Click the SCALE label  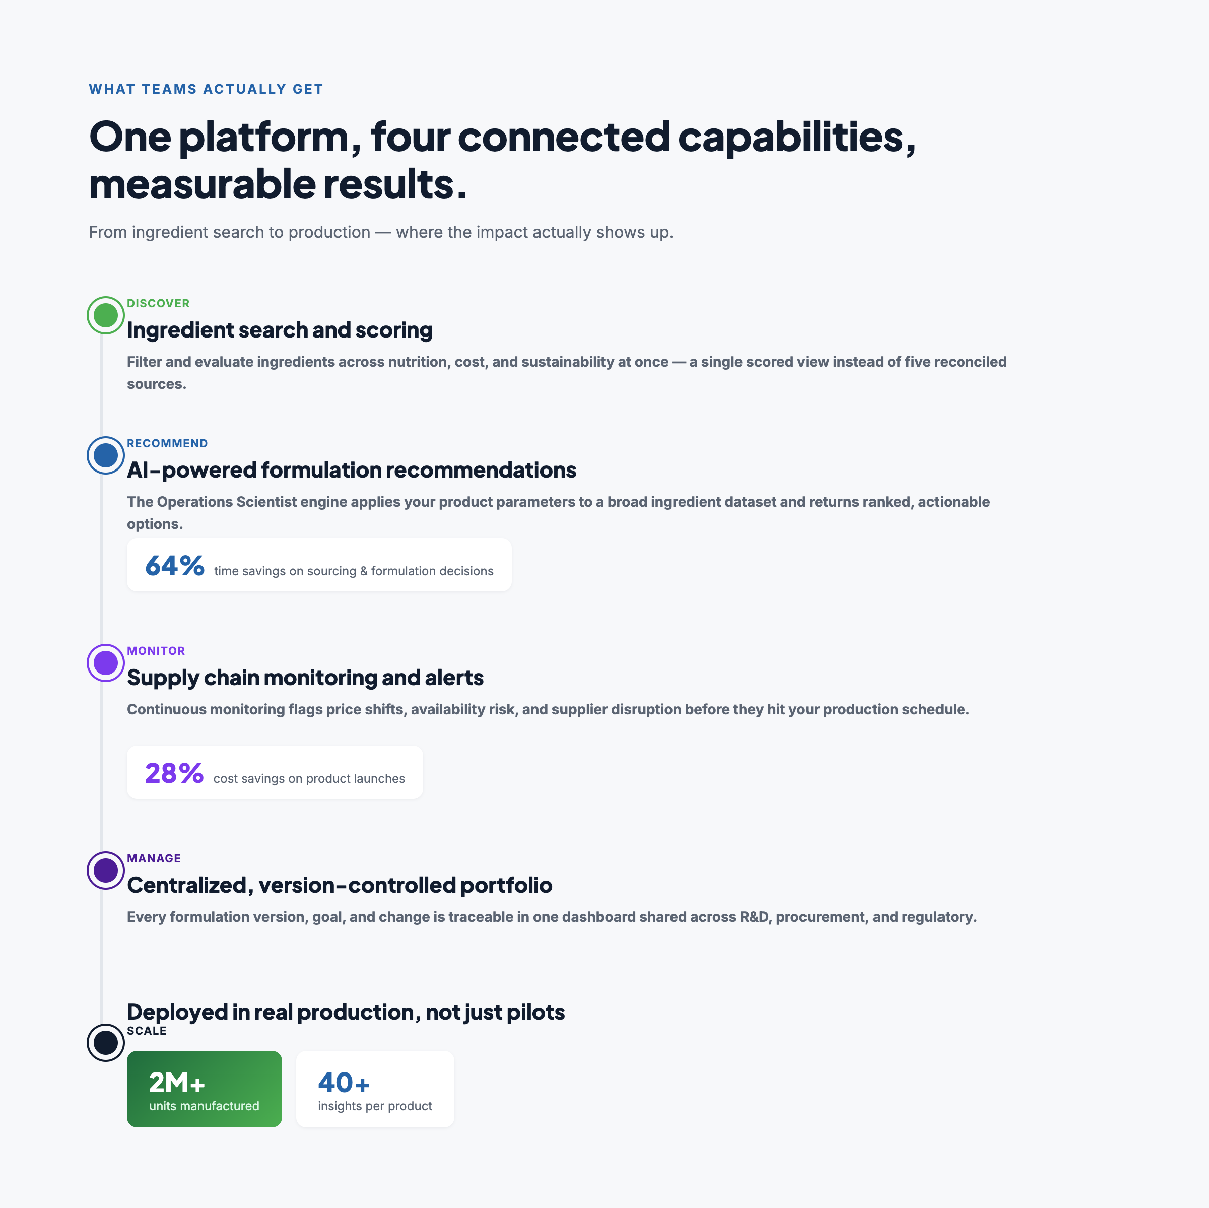click(147, 1031)
